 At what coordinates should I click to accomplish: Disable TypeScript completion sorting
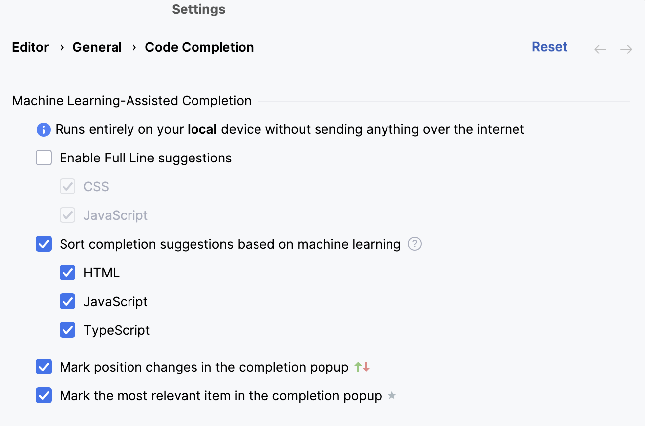67,330
